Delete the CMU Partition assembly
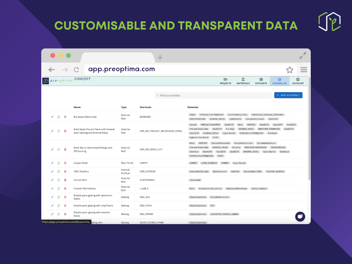This screenshot has width=352, height=264. [x=65, y=172]
